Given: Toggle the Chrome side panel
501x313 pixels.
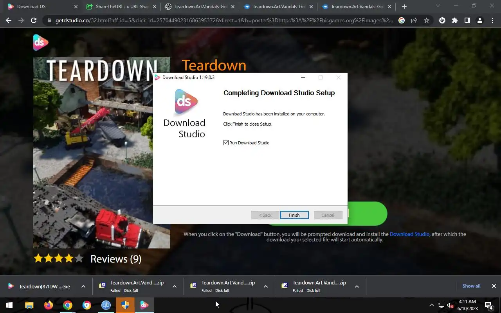Looking at the screenshot, I should pos(467,20).
